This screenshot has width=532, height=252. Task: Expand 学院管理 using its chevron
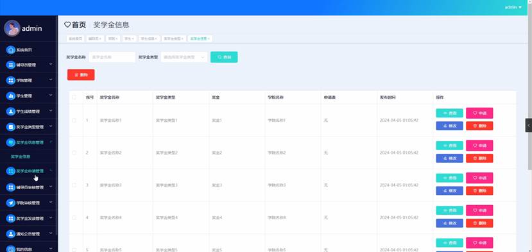click(x=51, y=80)
